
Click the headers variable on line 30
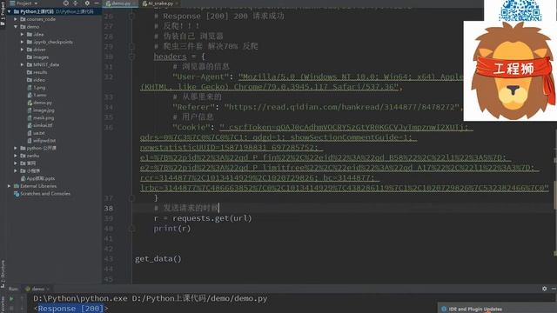170,57
